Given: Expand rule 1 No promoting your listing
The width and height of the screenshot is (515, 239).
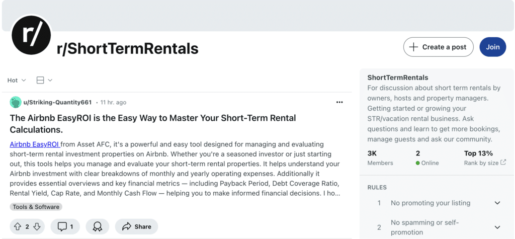Looking at the screenshot, I should [x=437, y=203].
